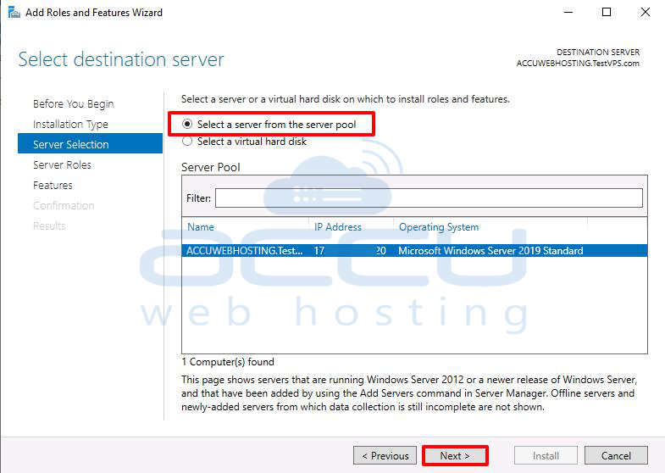Viewport: 665px width, 473px height.
Task: Go to Before You Begin step
Action: pyautogui.click(x=74, y=104)
